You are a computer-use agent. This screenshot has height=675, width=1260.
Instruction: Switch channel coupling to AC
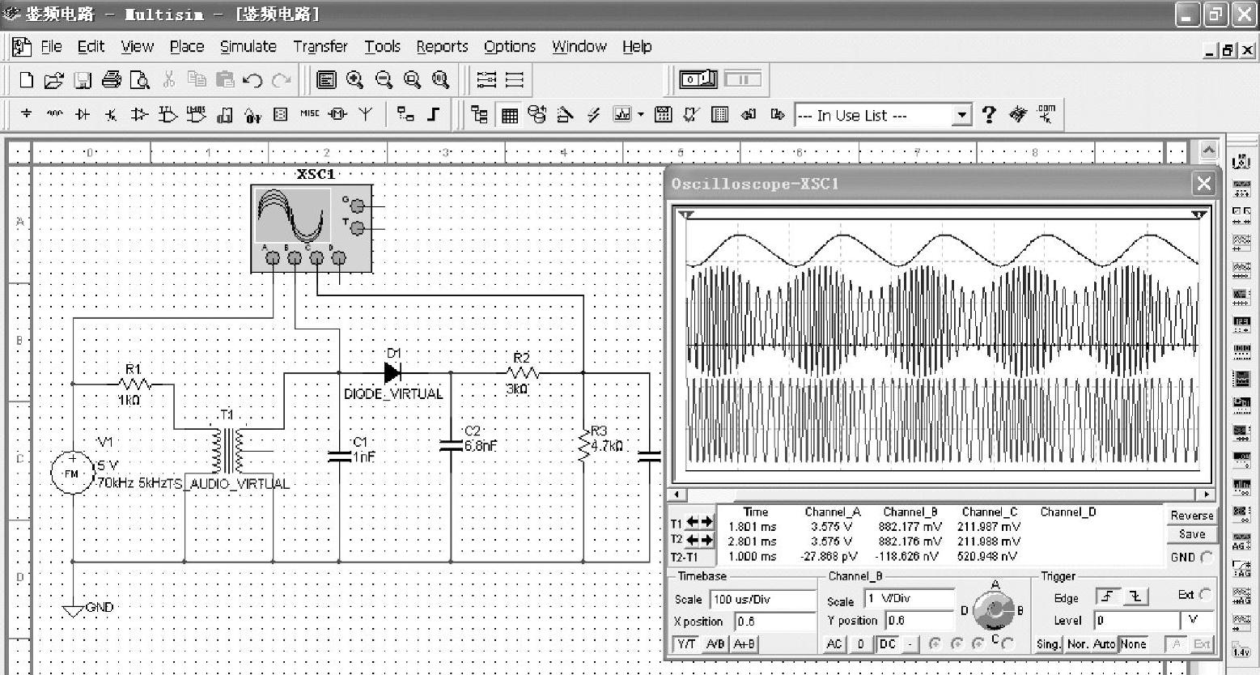coord(834,644)
